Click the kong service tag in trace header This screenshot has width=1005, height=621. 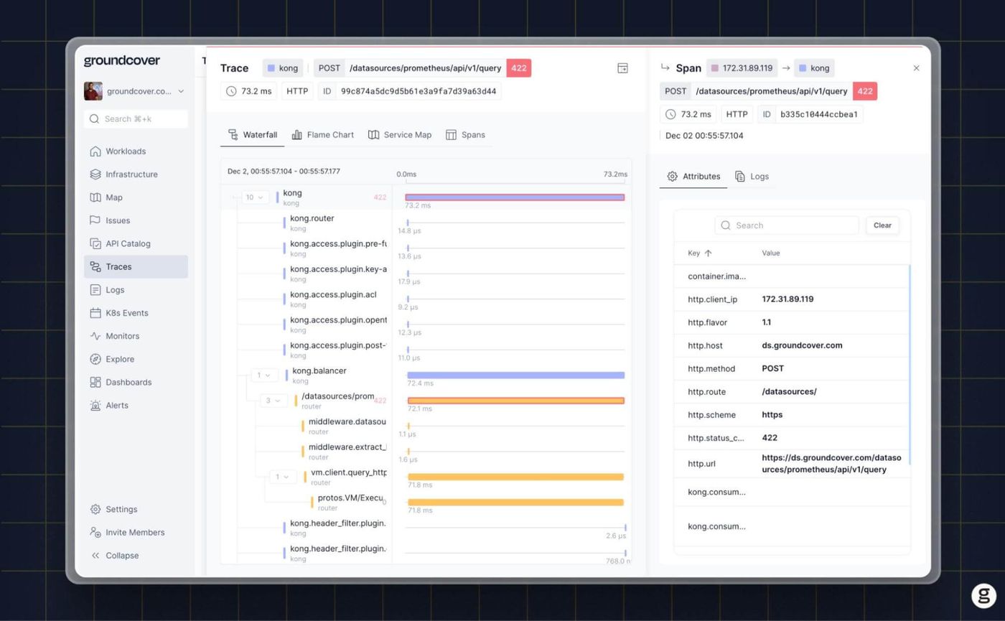(x=283, y=68)
